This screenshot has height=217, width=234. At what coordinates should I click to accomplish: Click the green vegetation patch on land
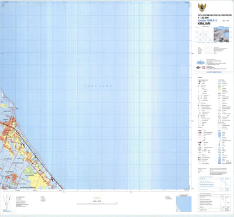[x=29, y=170]
